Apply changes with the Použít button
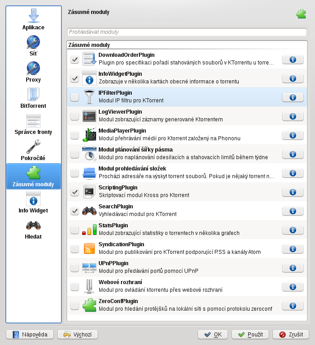Viewport: 315px width, 345px height. point(250,335)
